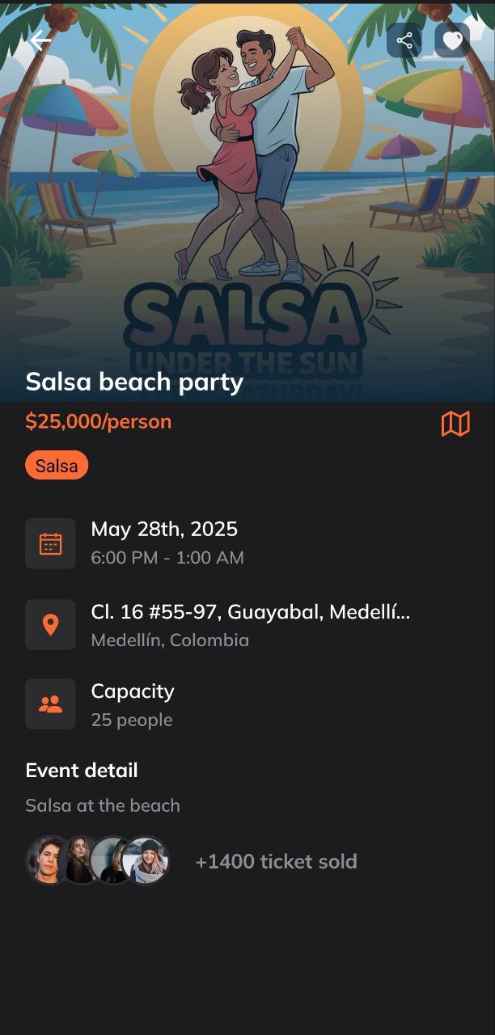Open the Cl. 16 #55-97 Guayabal address
Viewport: 495px width, 1035px height.
251,612
